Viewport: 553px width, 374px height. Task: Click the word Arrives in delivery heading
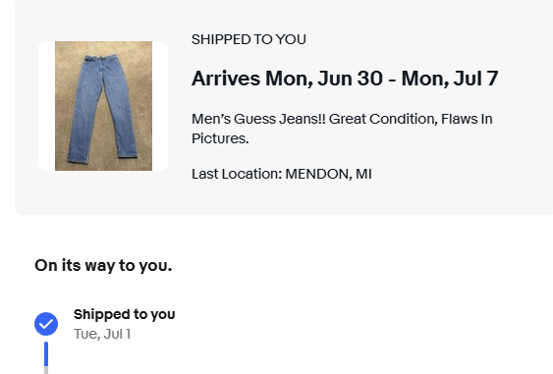pos(226,79)
